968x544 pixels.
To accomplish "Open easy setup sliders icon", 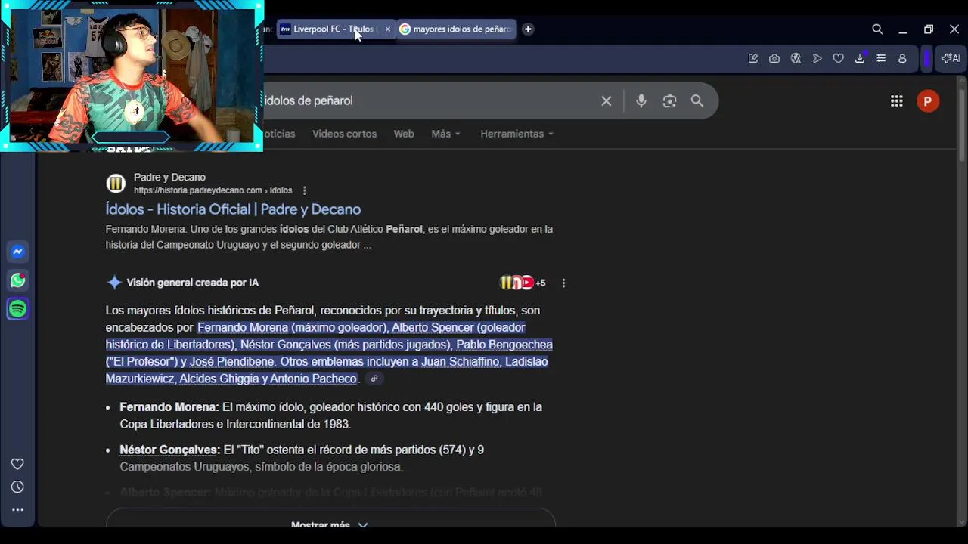I will click(881, 58).
